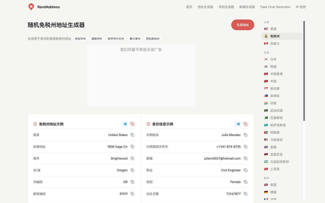Select 菲律宾 in the country sidebar
The height and width of the screenshot is (203, 325).
click(282, 96)
